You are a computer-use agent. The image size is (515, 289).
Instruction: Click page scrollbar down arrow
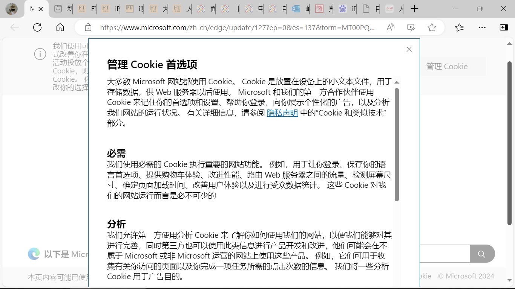[510, 280]
